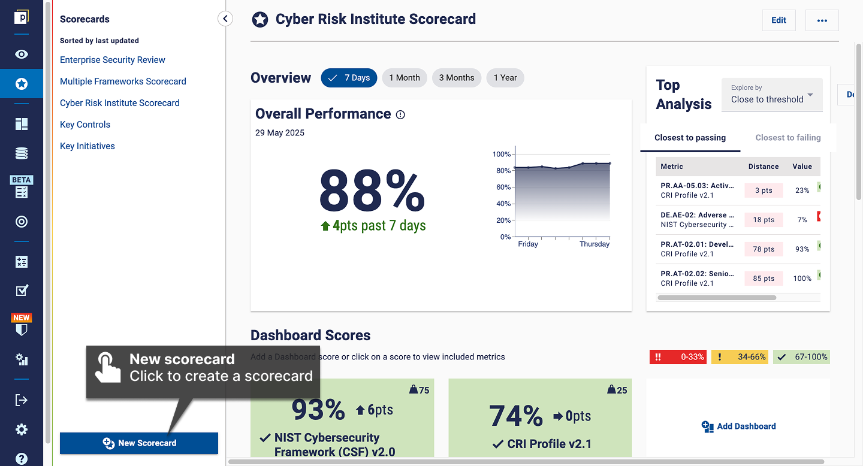The height and width of the screenshot is (466, 863).
Task: Click the green 67-100% legend swatch
Action: 801,357
